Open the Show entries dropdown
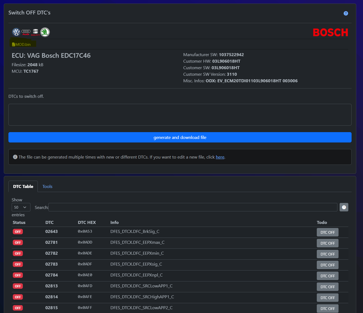Viewport: 363px width, 313px height. pyautogui.click(x=21, y=207)
